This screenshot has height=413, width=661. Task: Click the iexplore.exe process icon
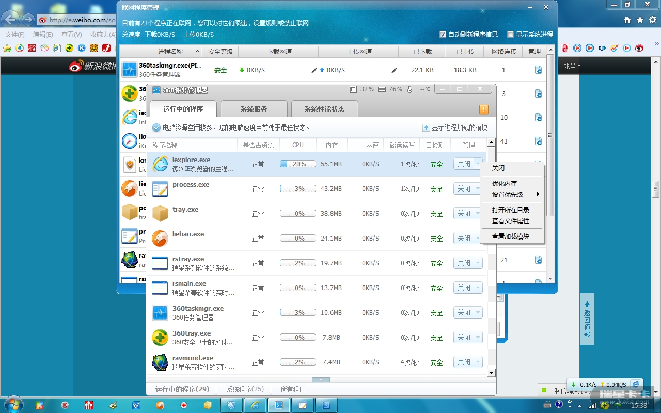click(160, 164)
